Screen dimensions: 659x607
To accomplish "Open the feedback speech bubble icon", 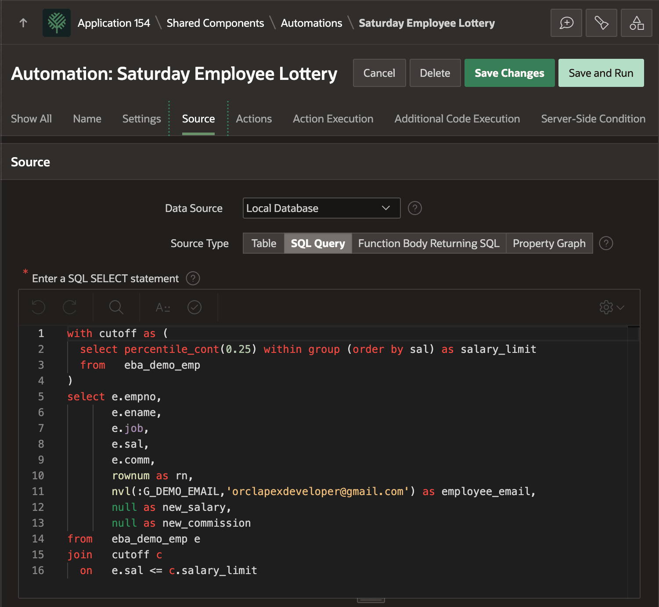I will [x=566, y=23].
